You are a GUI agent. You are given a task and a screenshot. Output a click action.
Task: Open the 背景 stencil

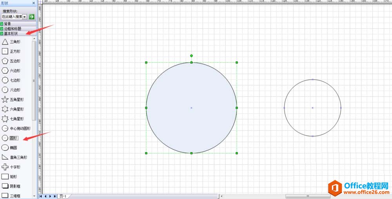point(18,24)
